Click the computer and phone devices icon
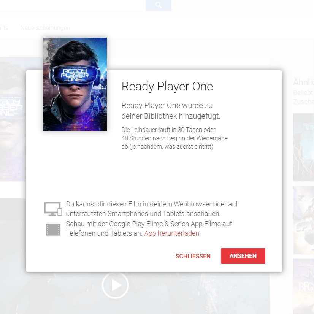 [53, 209]
